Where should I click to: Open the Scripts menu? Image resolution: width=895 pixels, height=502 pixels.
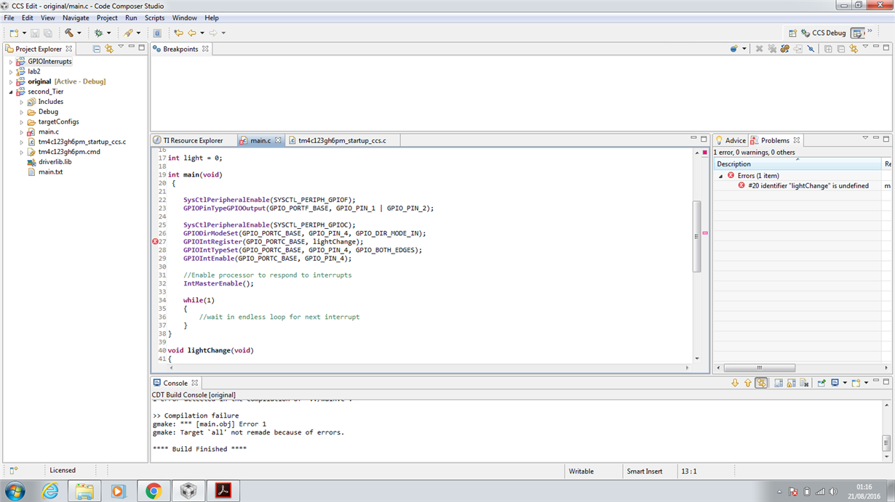pyautogui.click(x=154, y=17)
